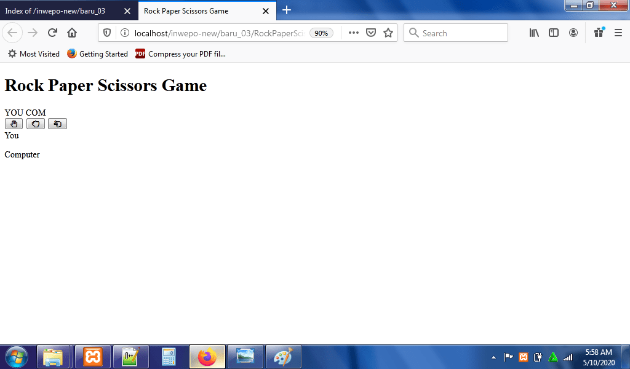630x369 pixels.
Task: Open Calculator from taskbar
Action: point(169,357)
